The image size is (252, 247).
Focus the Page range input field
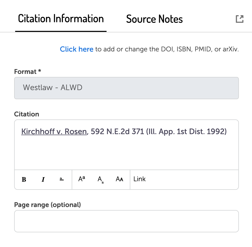[x=127, y=221]
